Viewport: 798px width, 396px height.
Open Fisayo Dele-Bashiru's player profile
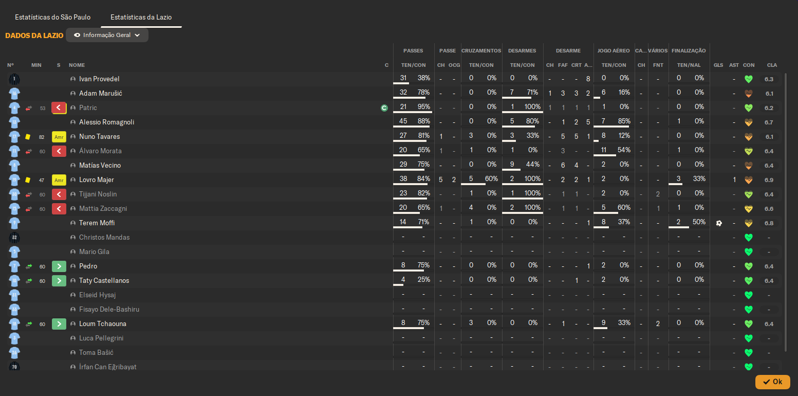pyautogui.click(x=109, y=310)
